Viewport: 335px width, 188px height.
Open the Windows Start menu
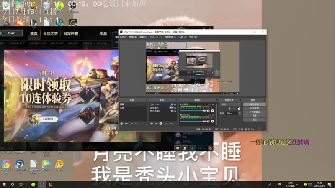(x=4, y=185)
